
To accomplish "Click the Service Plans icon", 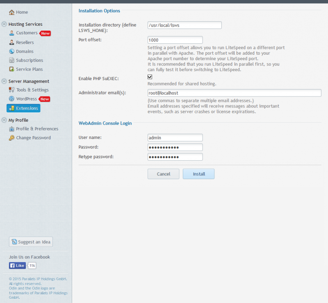I will pyautogui.click(x=12, y=70).
